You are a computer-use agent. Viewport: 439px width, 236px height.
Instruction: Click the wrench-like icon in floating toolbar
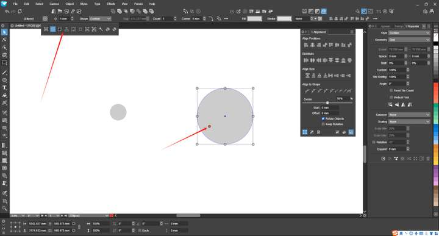click(101, 29)
